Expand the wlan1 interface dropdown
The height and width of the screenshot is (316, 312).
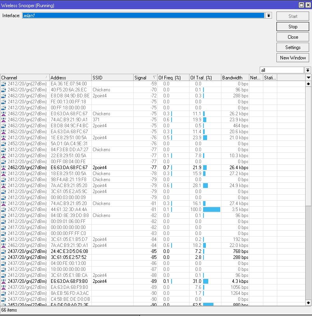coord(269,16)
